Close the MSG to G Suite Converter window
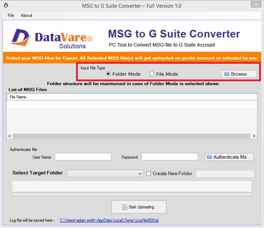Viewport: 264px width, 228px height. (x=256, y=4)
